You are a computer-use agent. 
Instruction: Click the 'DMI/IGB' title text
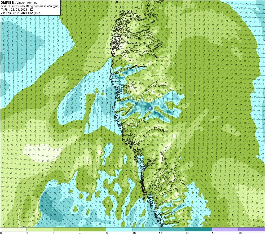[7, 3]
